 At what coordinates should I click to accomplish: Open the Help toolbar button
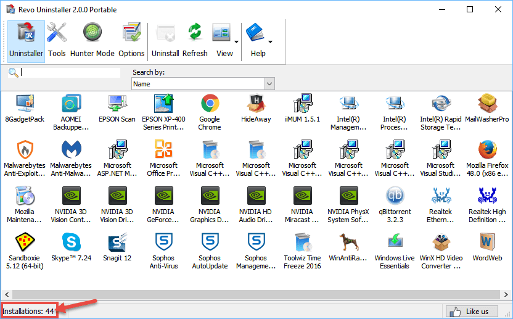(258, 41)
